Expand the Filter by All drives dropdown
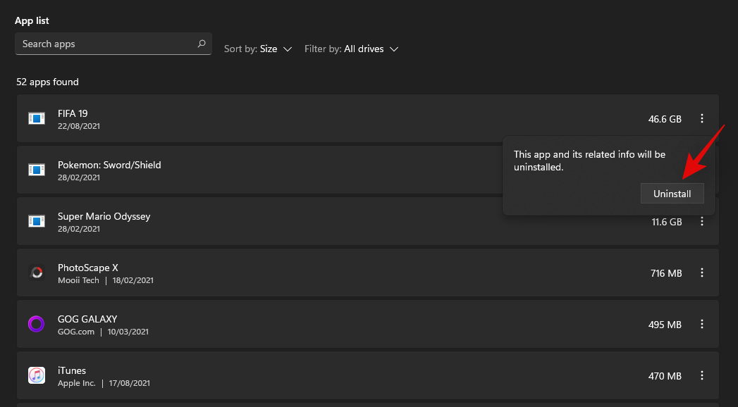The image size is (738, 407). click(352, 49)
